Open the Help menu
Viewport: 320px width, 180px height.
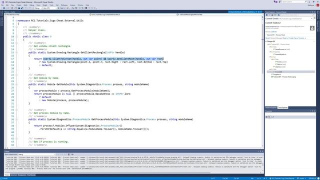pos(87,5)
